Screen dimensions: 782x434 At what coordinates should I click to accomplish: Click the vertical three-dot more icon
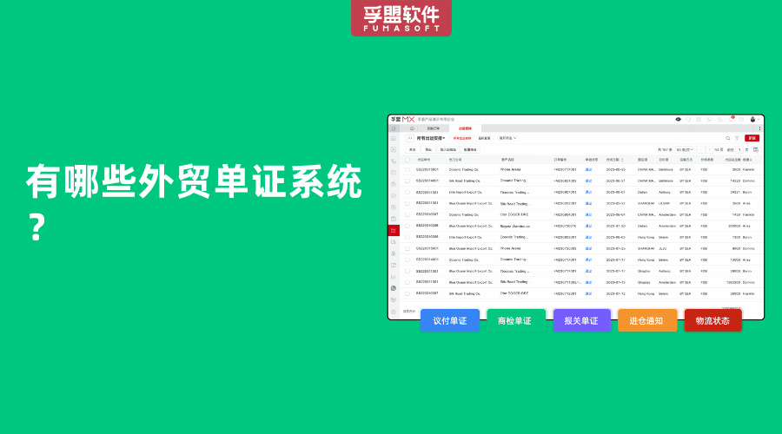point(759,128)
